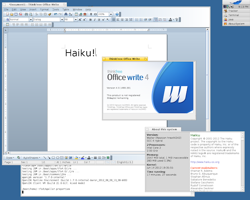This screenshot has height=200, width=250.
Task: Select the Arrow drawing tool
Action: click(49, 158)
